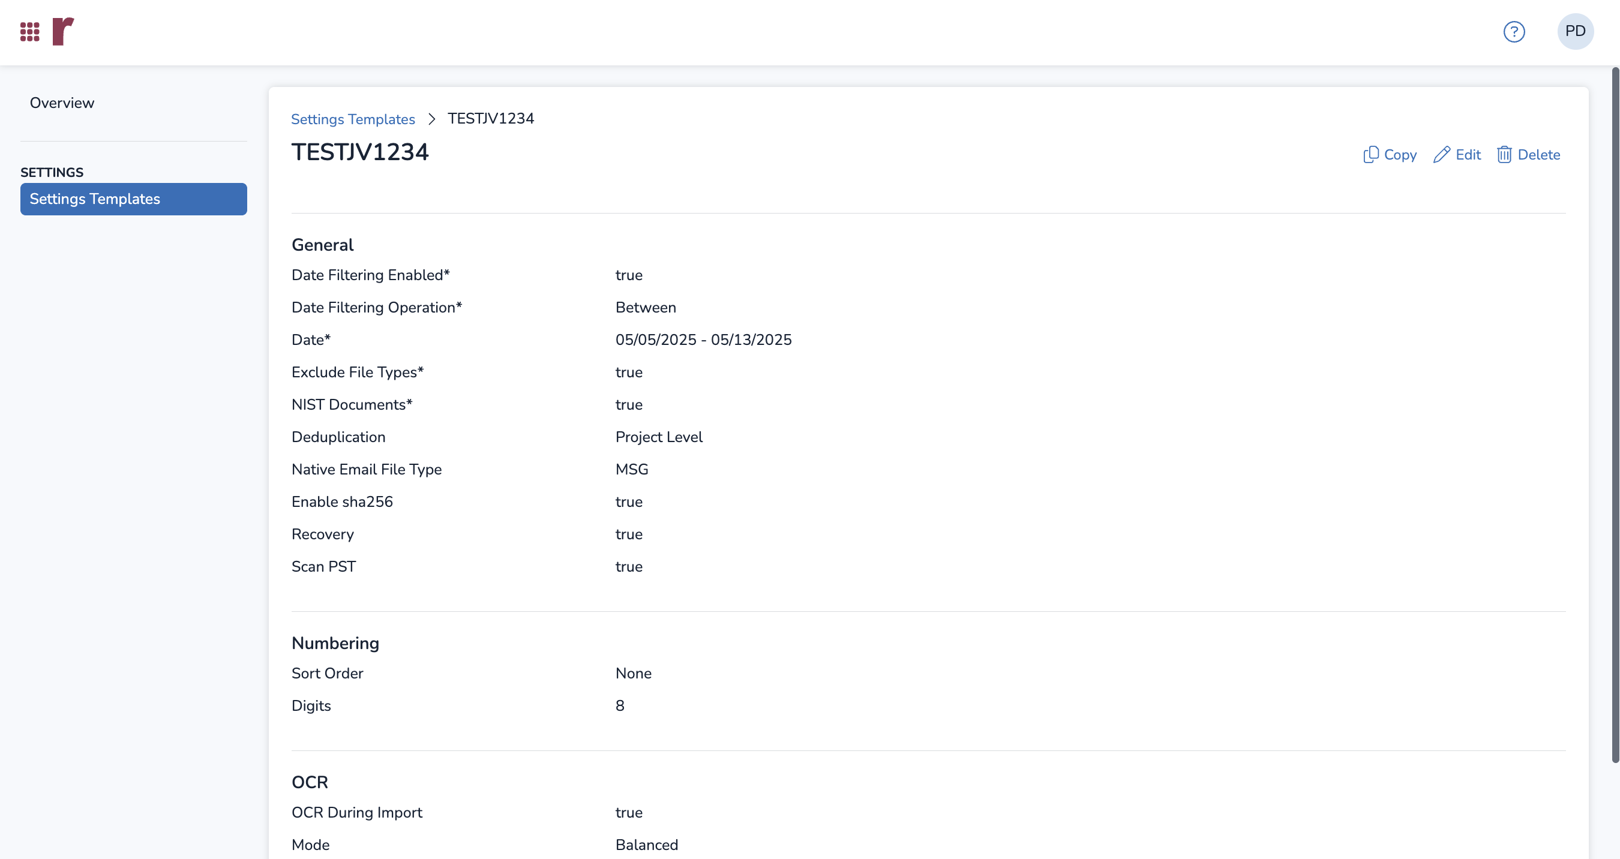Click the Edit pencil icon
The height and width of the screenshot is (859, 1620).
[x=1441, y=155]
